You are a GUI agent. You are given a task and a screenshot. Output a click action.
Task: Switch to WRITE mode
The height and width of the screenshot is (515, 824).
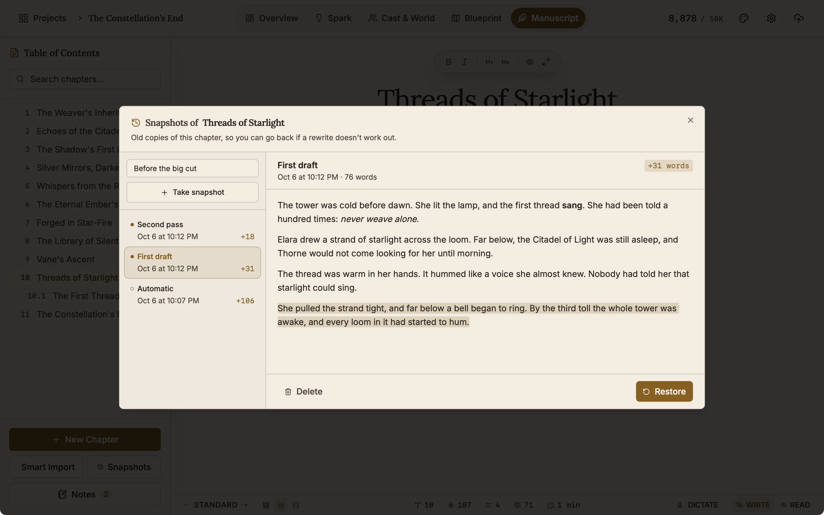click(x=753, y=505)
